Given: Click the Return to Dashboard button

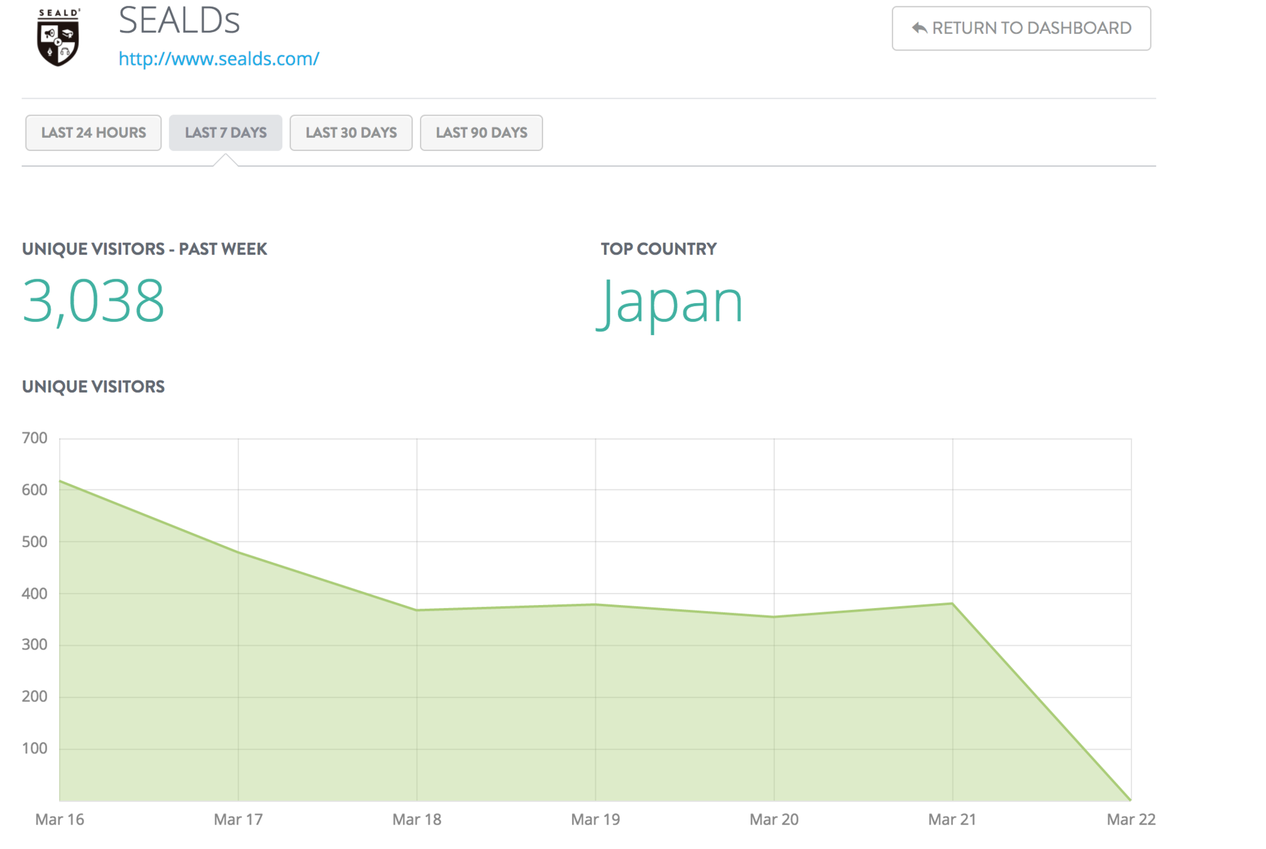Looking at the screenshot, I should click(x=1021, y=28).
